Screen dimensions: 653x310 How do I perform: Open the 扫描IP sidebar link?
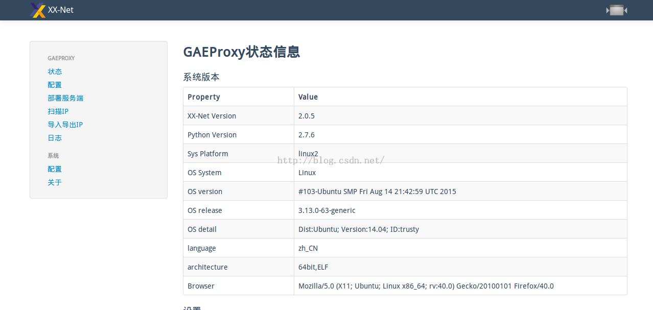click(x=58, y=111)
